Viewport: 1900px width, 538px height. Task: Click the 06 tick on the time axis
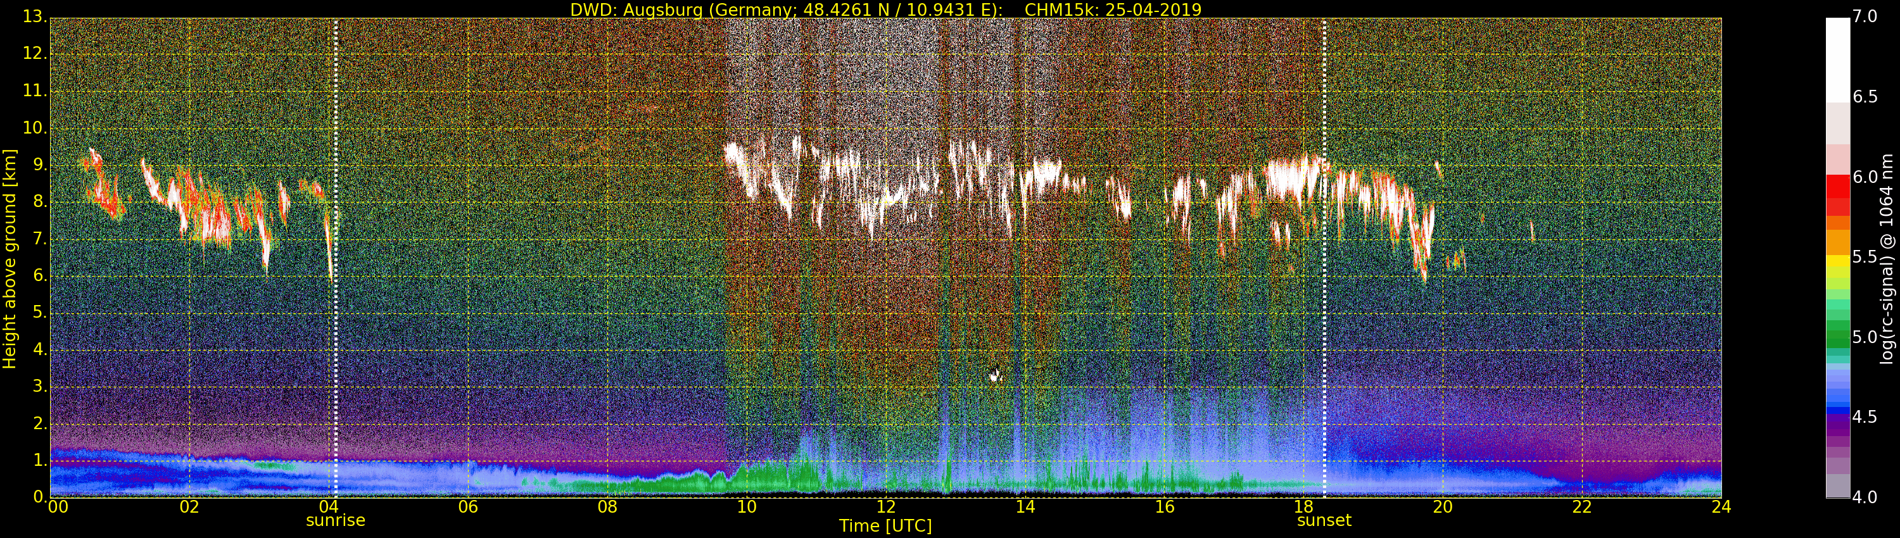[x=467, y=507]
